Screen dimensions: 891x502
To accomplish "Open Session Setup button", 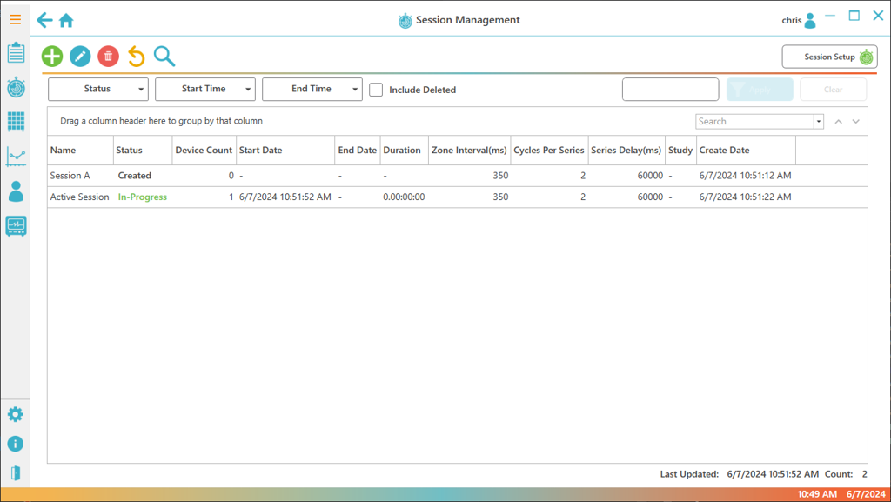I will tap(829, 57).
